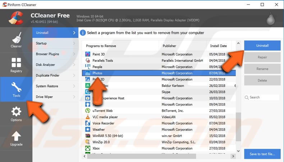Click the horizontal scrollbar thumb
Screen dimensions: 284x162
click(141, 156)
